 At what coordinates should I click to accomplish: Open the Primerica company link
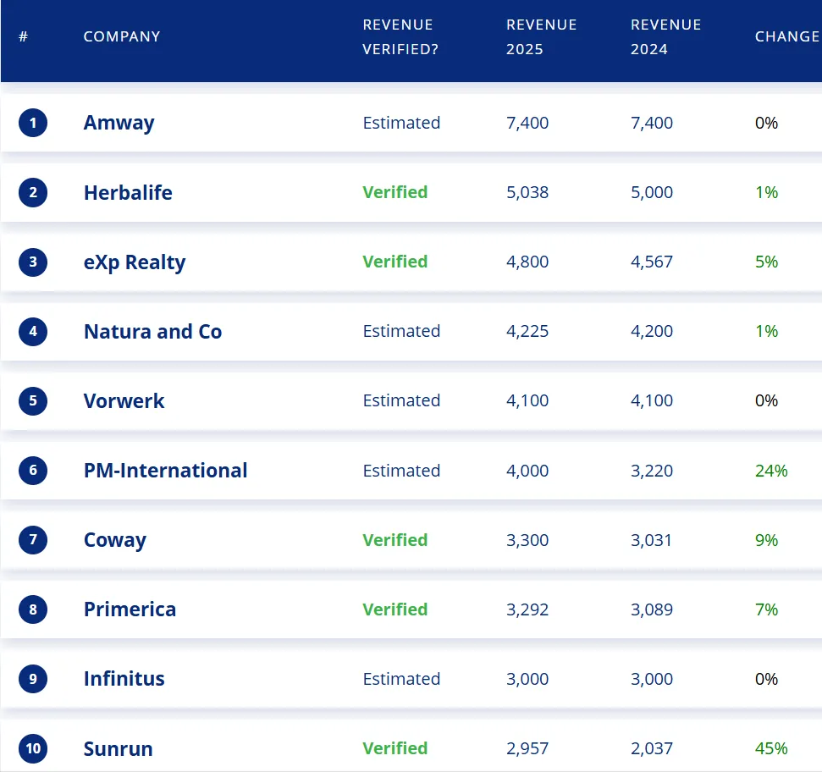[x=130, y=609]
